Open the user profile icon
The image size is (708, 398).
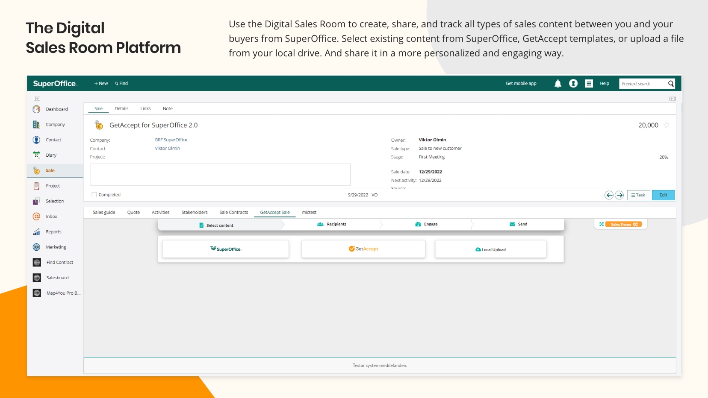[x=573, y=83]
